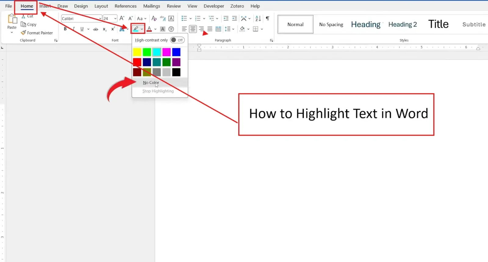
Task: Choose the black highlight swatch
Action: (x=176, y=72)
